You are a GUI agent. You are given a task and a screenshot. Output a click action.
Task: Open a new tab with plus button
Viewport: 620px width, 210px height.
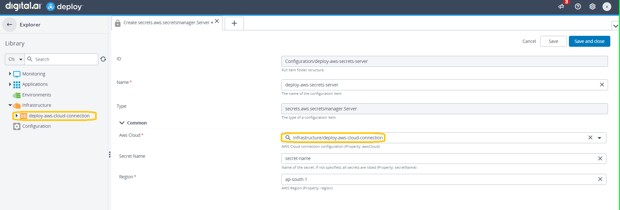[x=234, y=23]
